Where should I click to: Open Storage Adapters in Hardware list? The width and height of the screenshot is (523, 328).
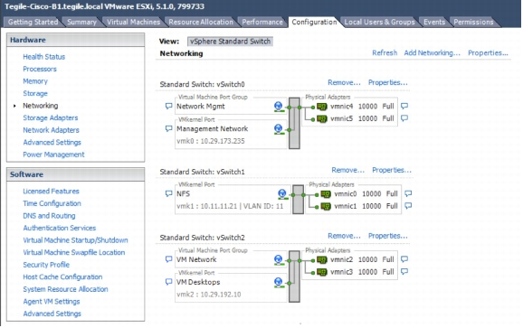pyautogui.click(x=51, y=117)
